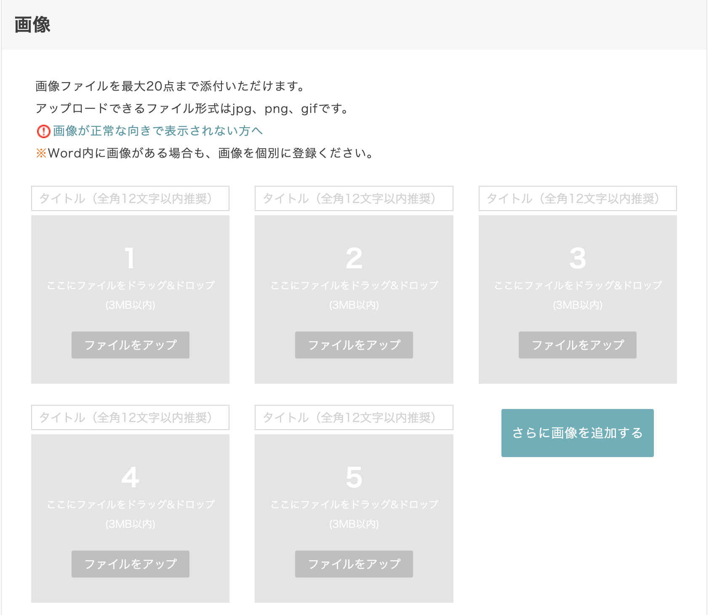The image size is (709, 615).
Task: Select the title box above image slot 3
Action: 577,198
